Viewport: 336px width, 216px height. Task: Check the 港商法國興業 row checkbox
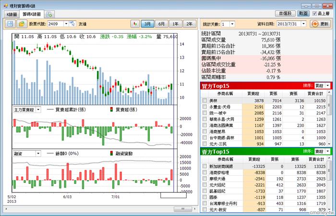(204, 125)
